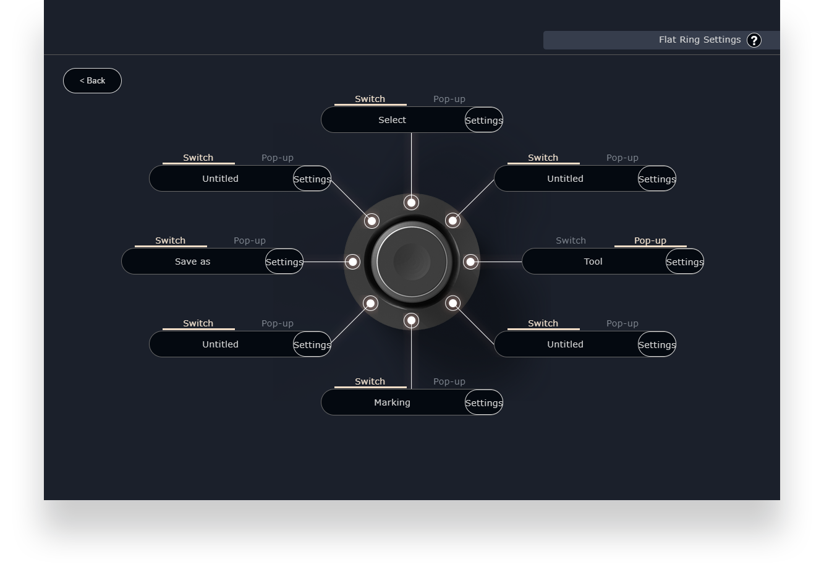This screenshot has height=570, width=824.
Task: Open Settings for upper-left Untitled slot
Action: pos(312,179)
